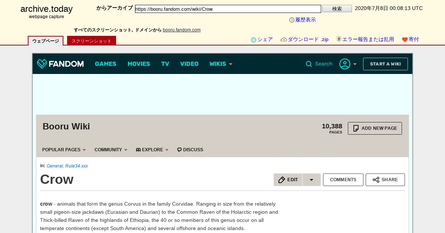Expand the account dropdown arrow
Viewport: 445px width, 233px height.
click(x=355, y=64)
